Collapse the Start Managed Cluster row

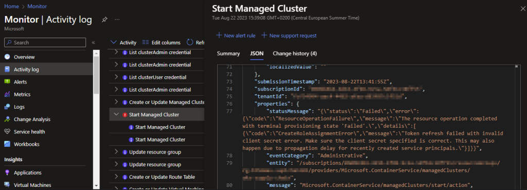(x=116, y=114)
